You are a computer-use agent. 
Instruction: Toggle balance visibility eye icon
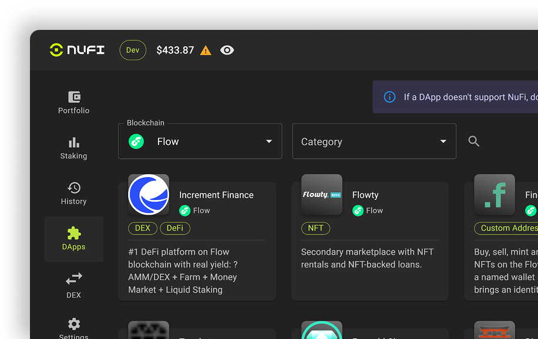tap(227, 50)
